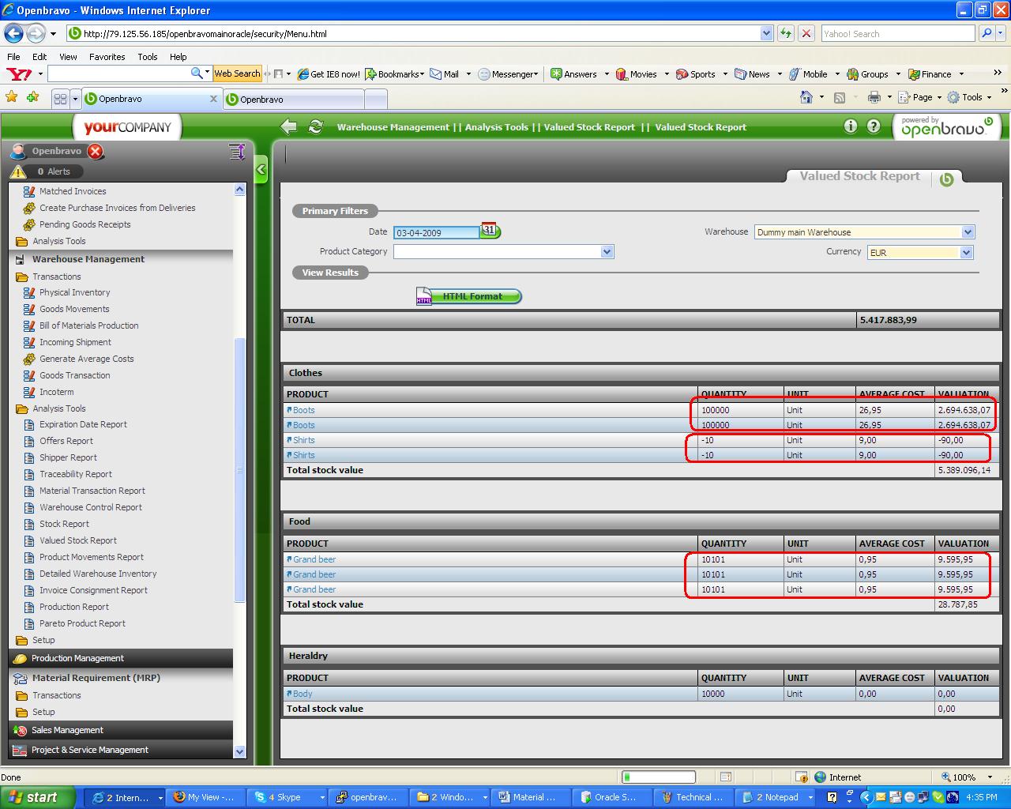Open the About information icon

click(x=850, y=126)
